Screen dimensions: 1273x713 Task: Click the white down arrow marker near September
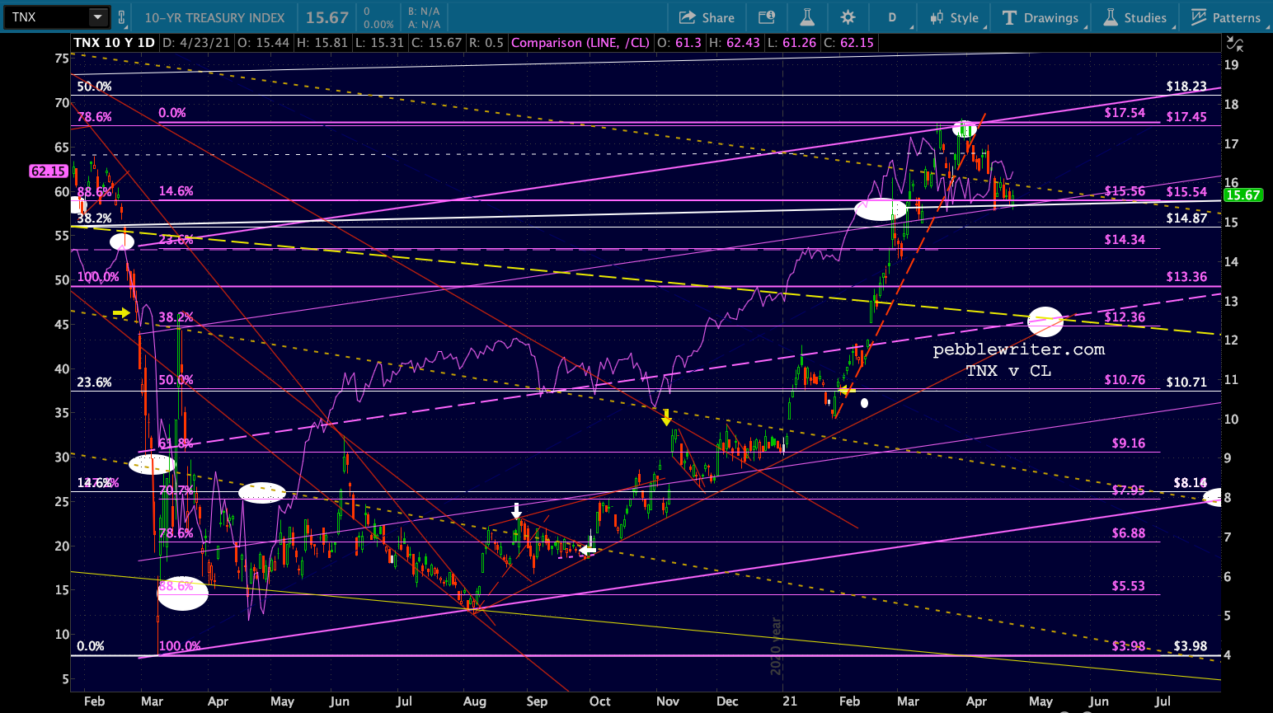click(517, 510)
